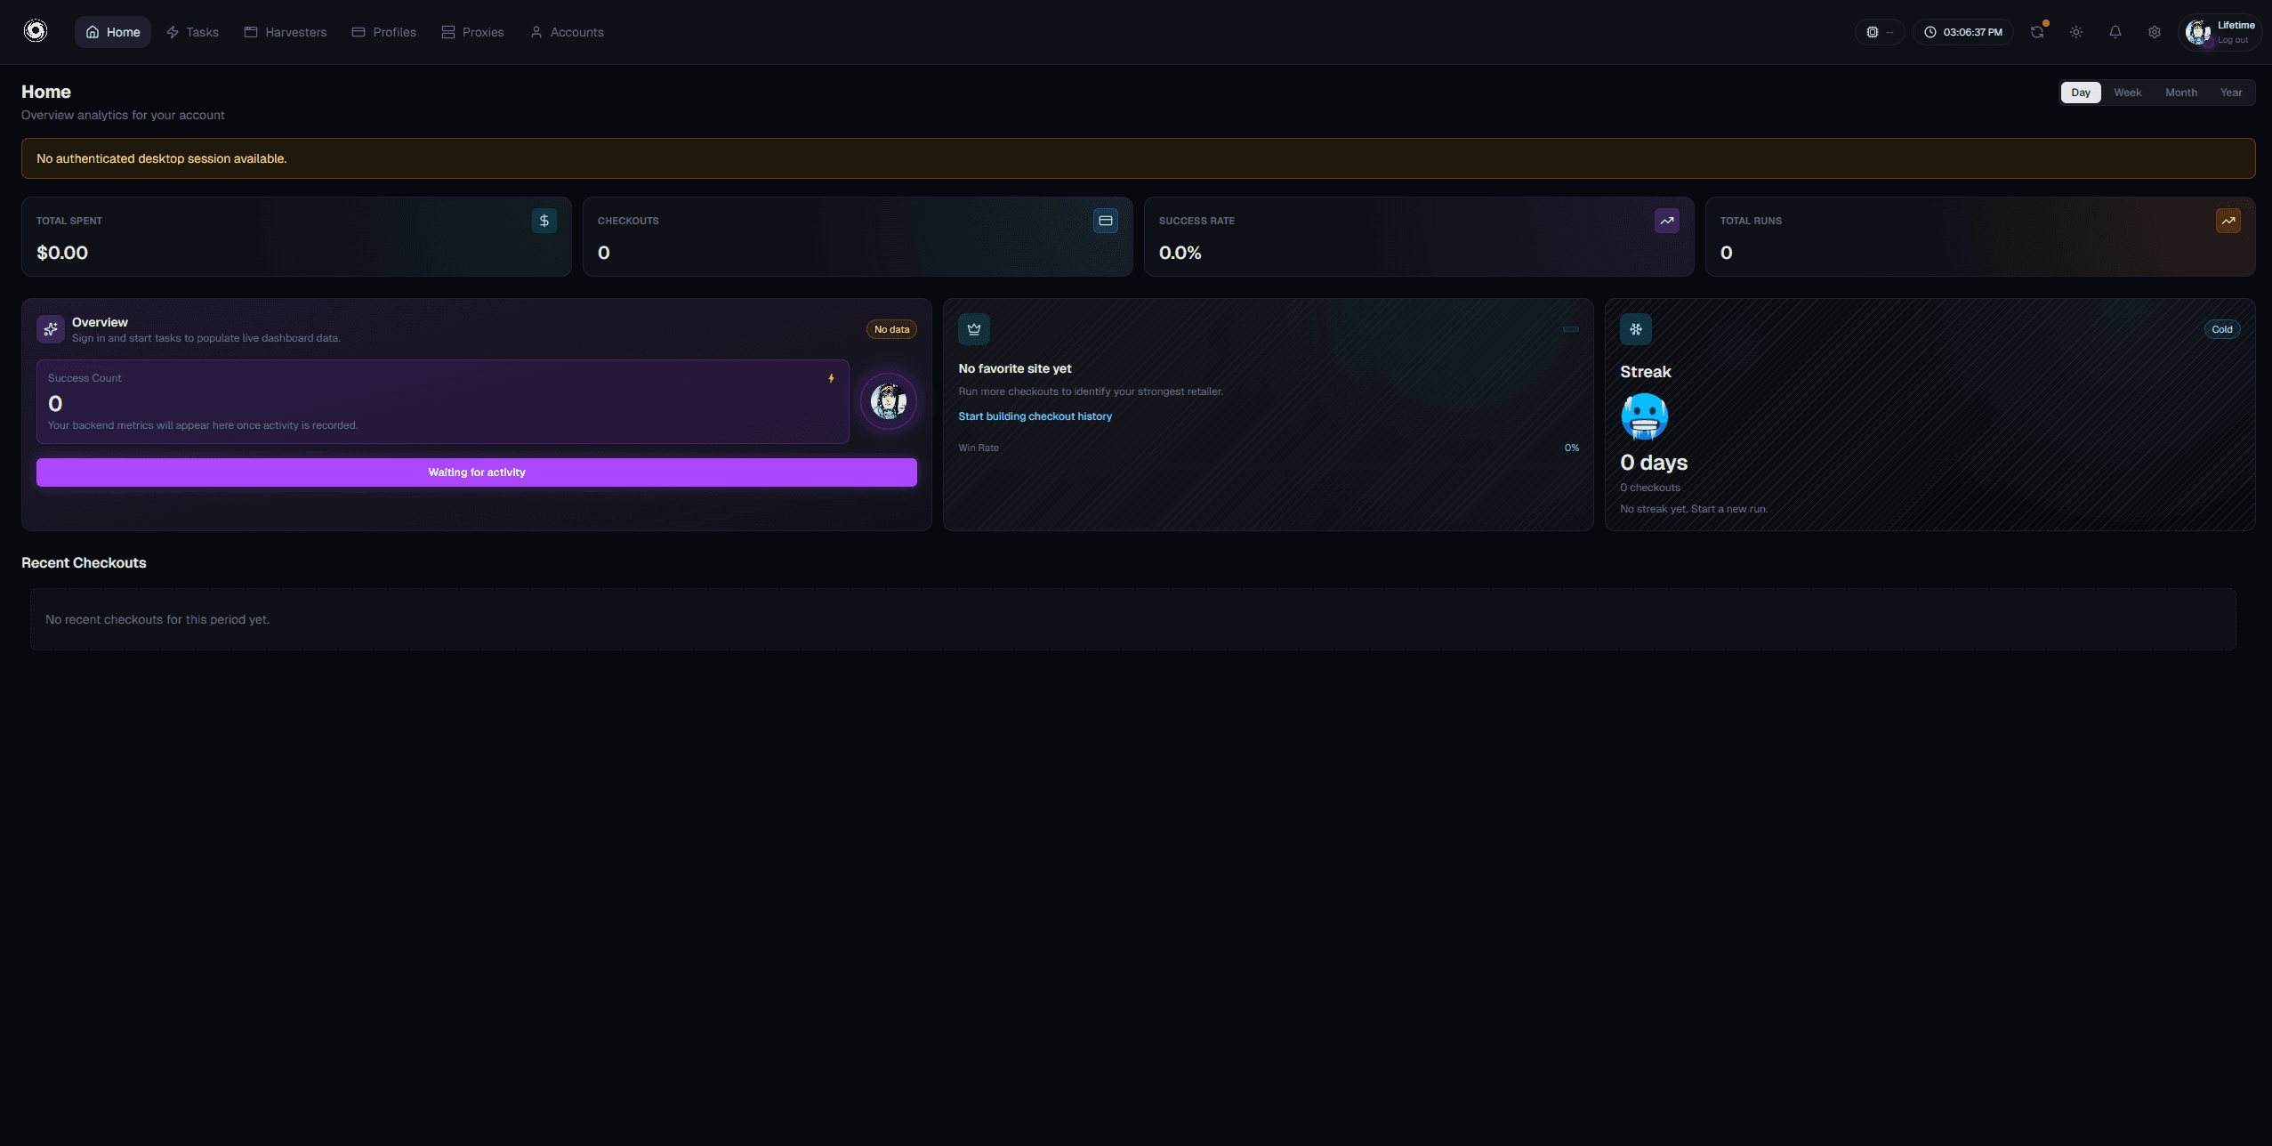
Task: Click the lightning bolt Tasks icon
Action: [x=172, y=31]
